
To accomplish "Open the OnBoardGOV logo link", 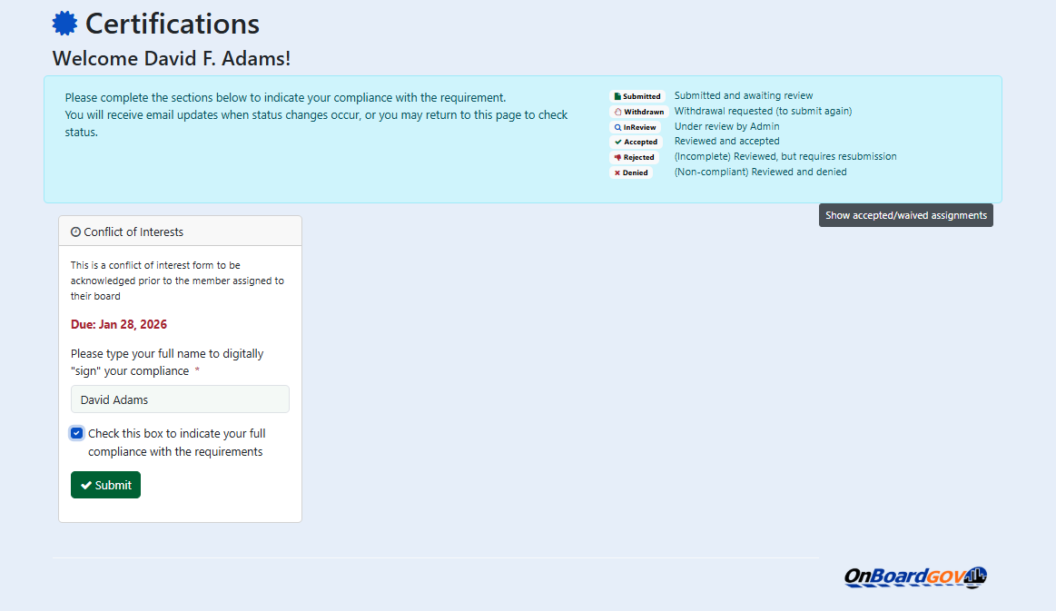I will tap(915, 577).
